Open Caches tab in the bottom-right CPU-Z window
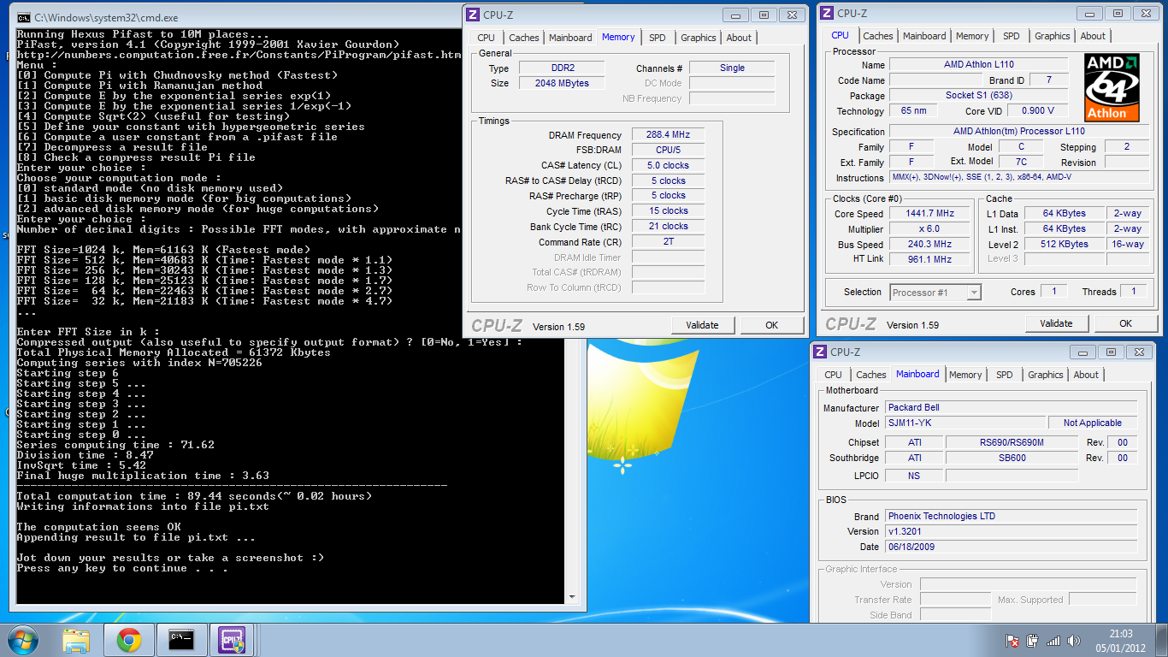This screenshot has height=657, width=1168. (871, 375)
